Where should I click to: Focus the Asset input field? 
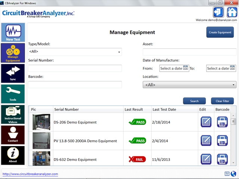tap(189, 52)
